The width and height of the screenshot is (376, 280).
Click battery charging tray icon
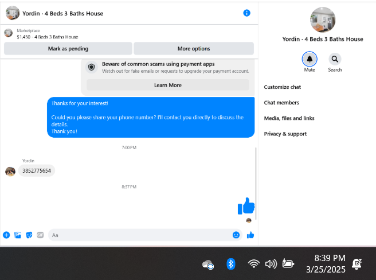(288, 264)
